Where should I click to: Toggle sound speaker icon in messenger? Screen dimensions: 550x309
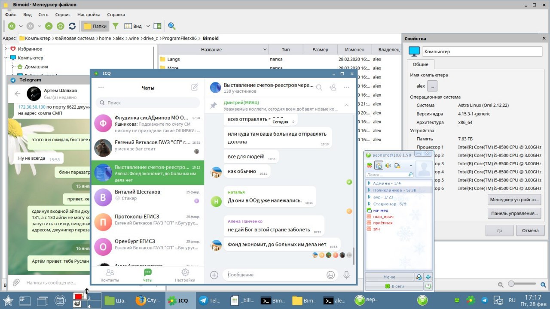point(388,166)
